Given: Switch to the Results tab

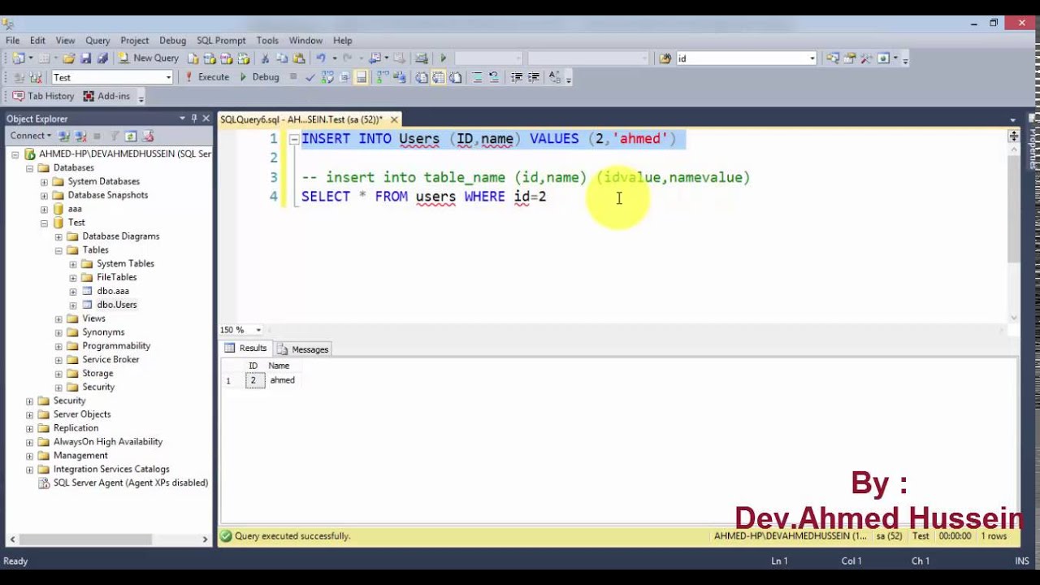Looking at the screenshot, I should 246,349.
